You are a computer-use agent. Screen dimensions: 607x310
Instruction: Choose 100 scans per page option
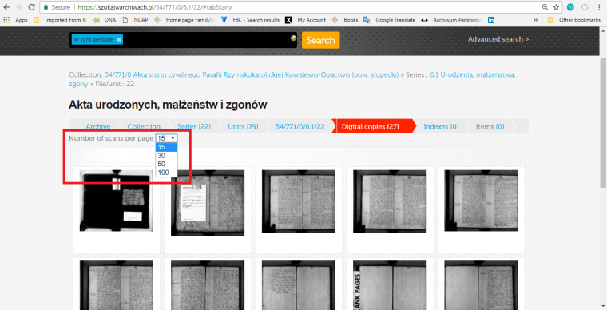point(166,173)
